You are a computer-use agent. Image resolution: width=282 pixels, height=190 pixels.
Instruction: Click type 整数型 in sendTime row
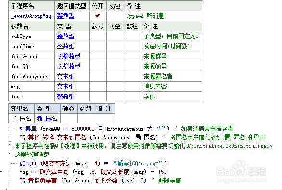point(65,46)
